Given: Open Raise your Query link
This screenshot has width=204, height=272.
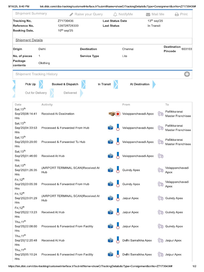Looking at the screenshot, I should coord(89,14).
